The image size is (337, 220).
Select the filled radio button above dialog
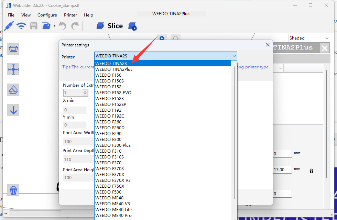coord(162,38)
